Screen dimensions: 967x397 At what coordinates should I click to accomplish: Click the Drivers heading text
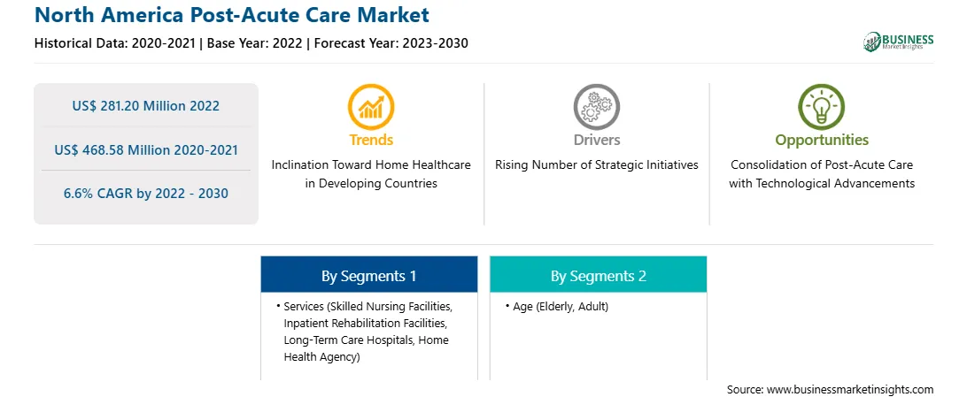[596, 140]
